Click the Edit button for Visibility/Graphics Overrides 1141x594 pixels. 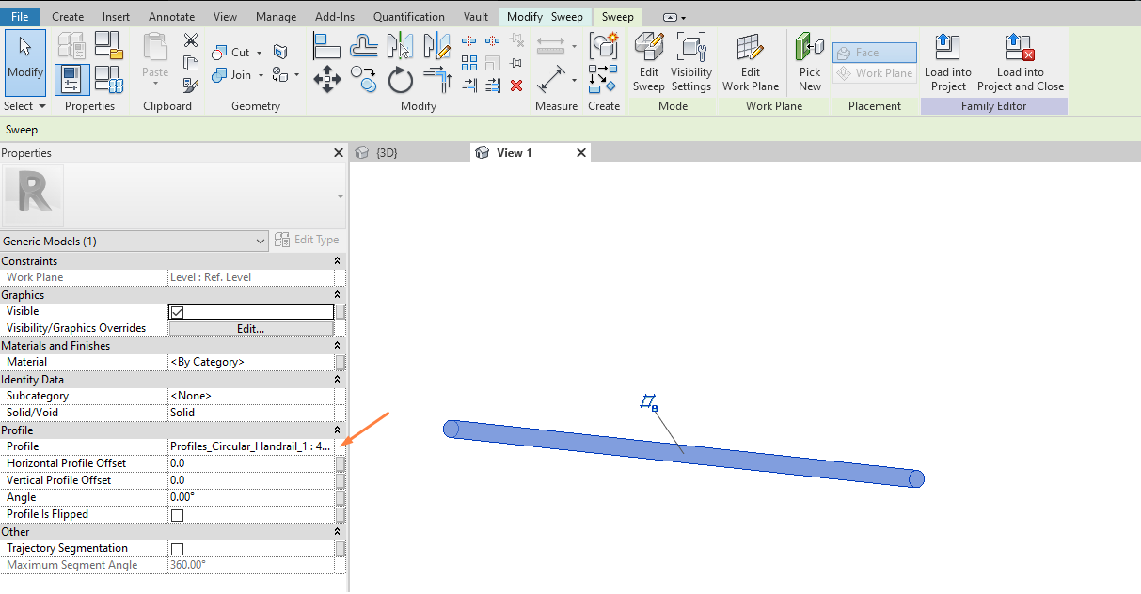click(x=250, y=327)
